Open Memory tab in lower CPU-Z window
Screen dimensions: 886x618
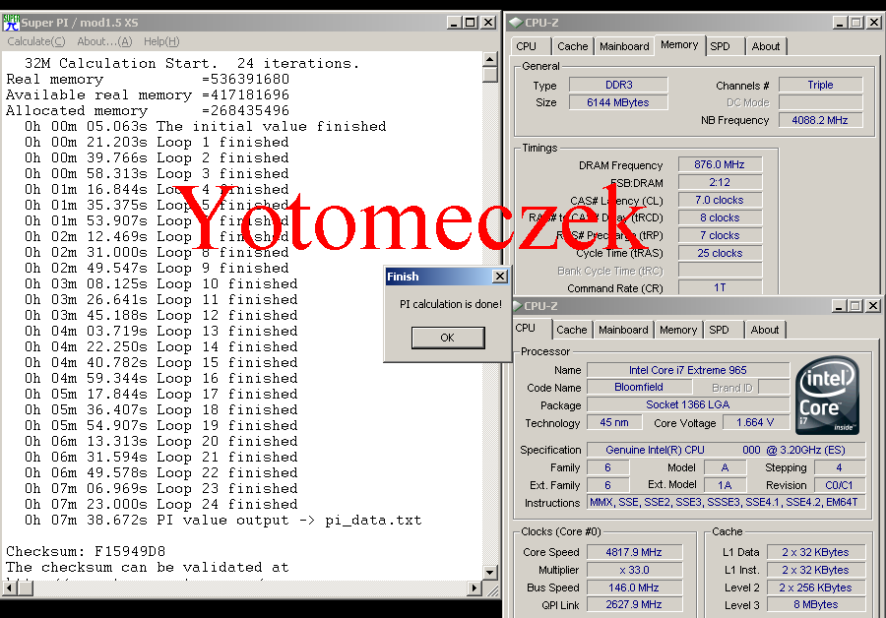(x=678, y=330)
